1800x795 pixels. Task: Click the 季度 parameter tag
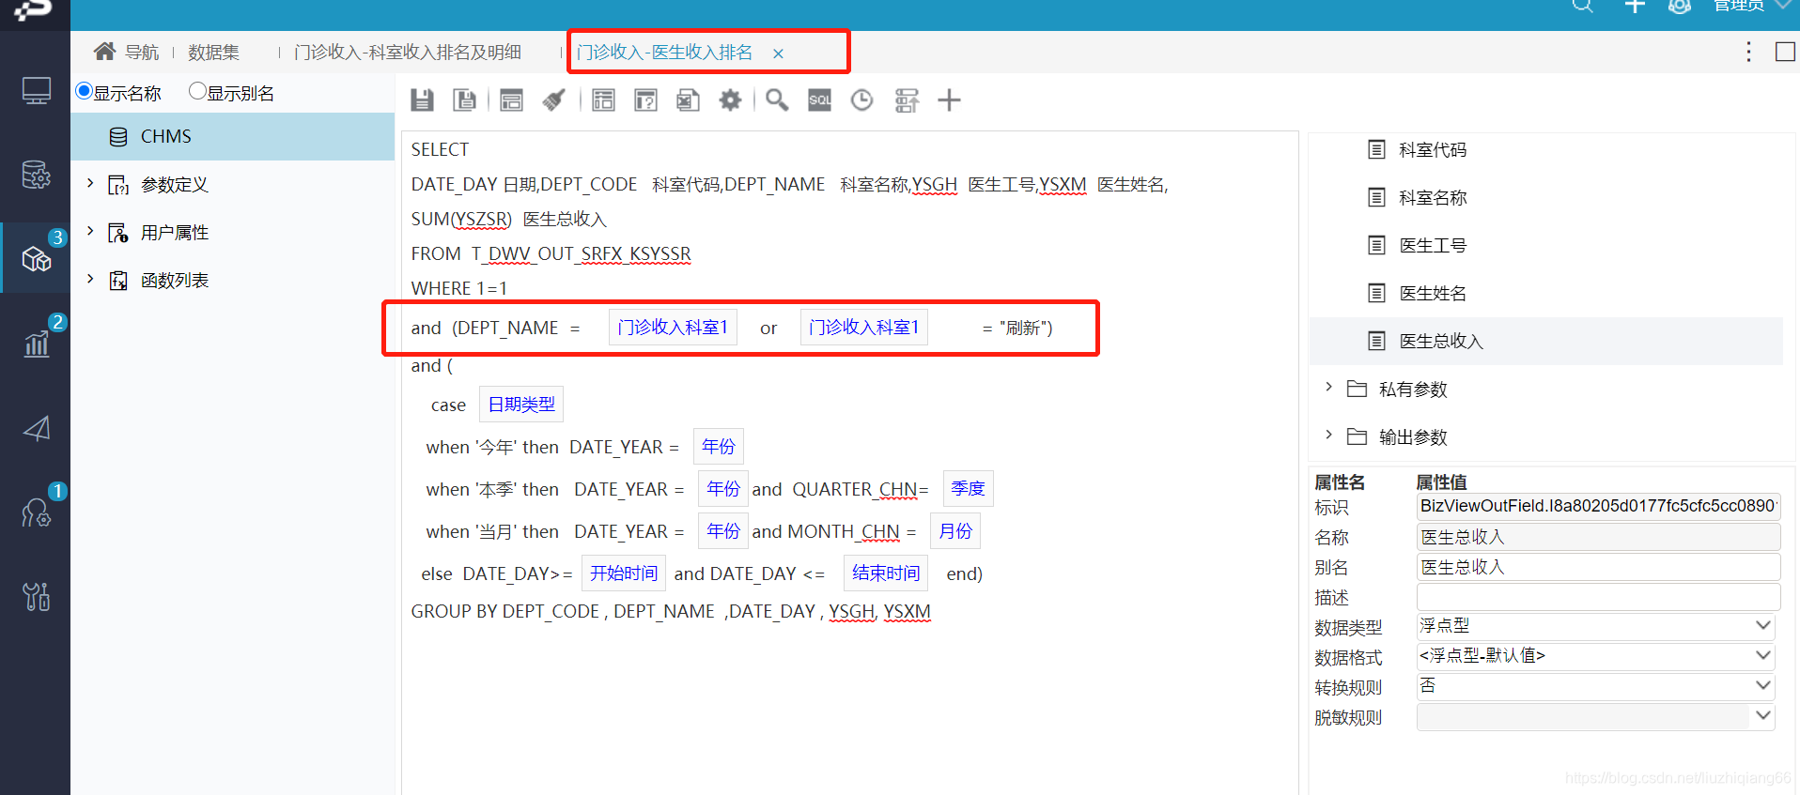tap(968, 489)
